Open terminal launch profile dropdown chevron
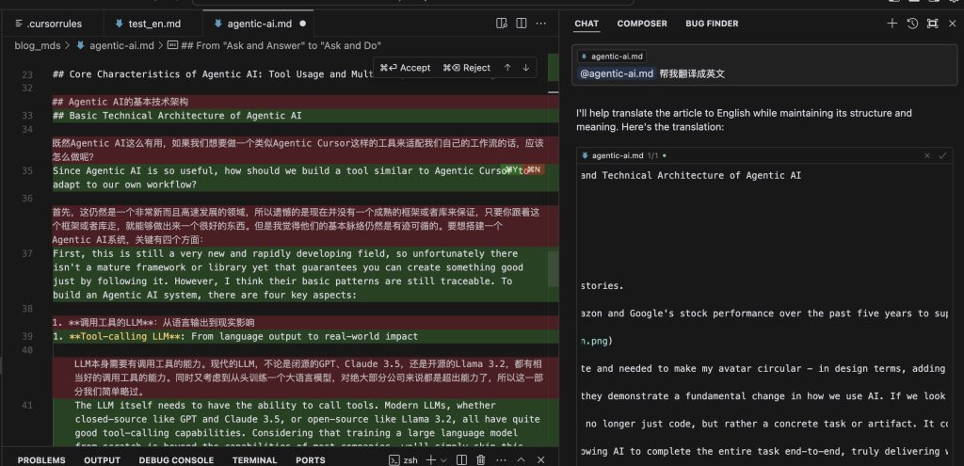964x466 pixels. click(x=444, y=459)
